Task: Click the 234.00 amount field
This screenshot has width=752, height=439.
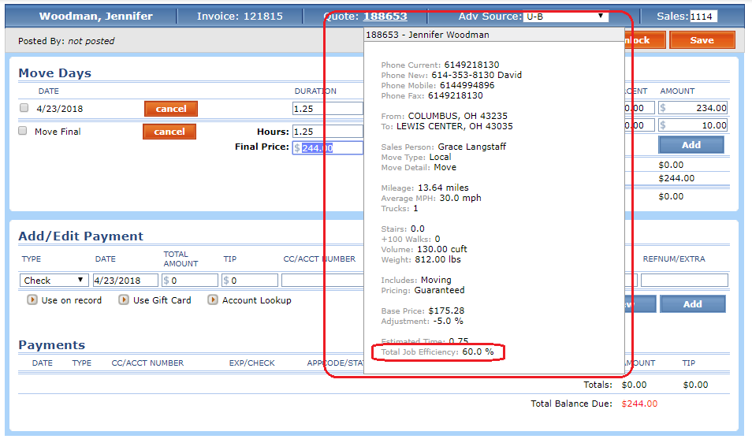Action: tap(697, 108)
